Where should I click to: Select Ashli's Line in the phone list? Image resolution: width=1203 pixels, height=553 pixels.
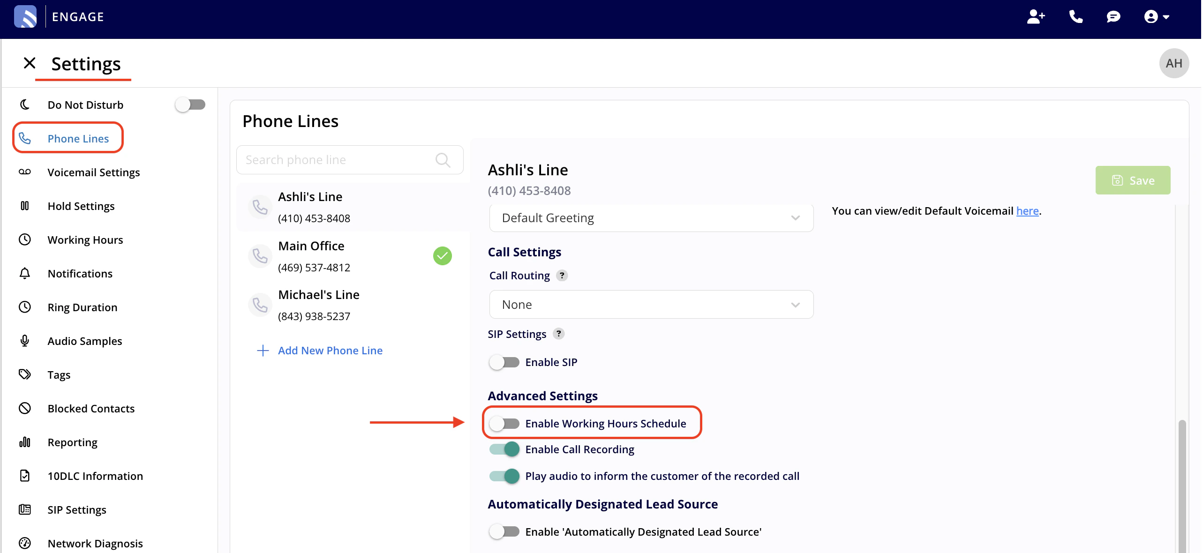point(353,207)
